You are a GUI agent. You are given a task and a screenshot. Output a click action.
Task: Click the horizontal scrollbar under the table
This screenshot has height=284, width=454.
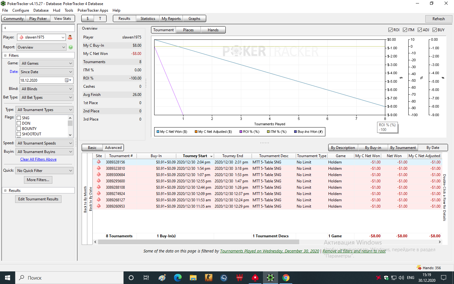click(x=198, y=242)
